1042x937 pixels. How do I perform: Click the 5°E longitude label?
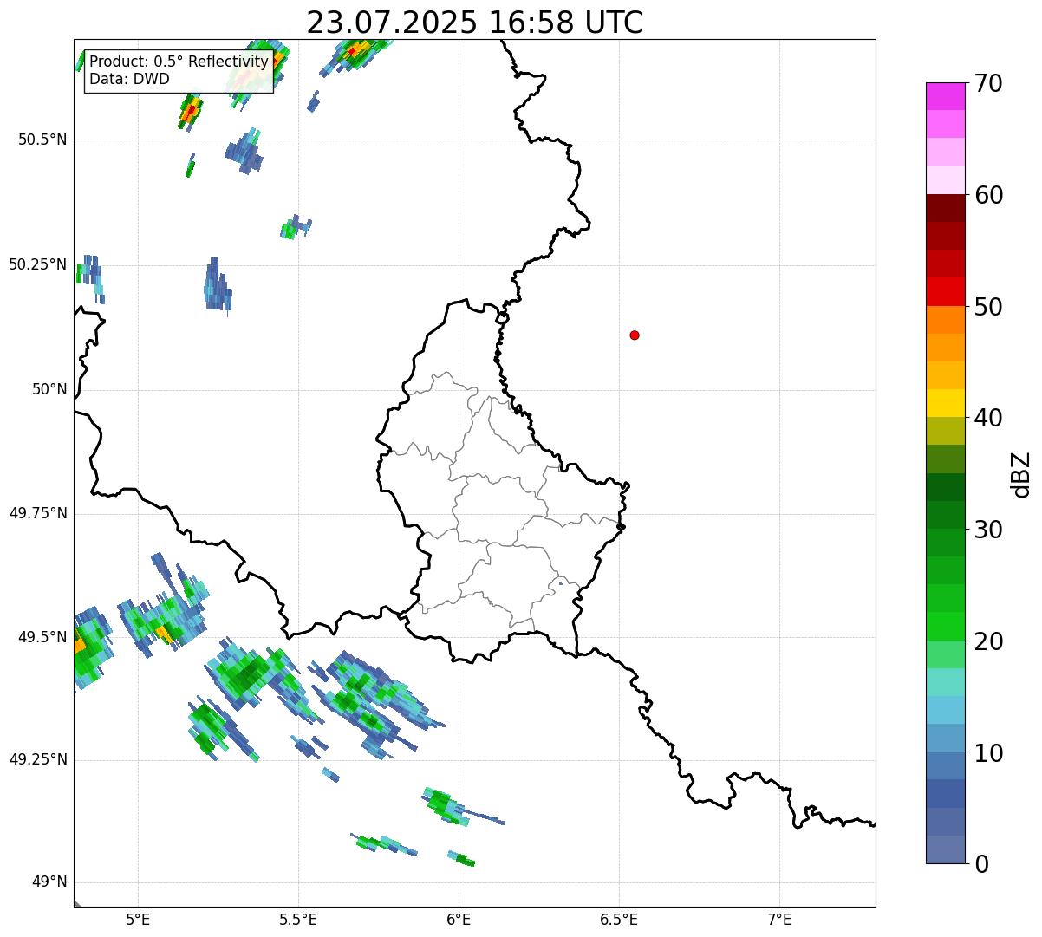coord(139,920)
